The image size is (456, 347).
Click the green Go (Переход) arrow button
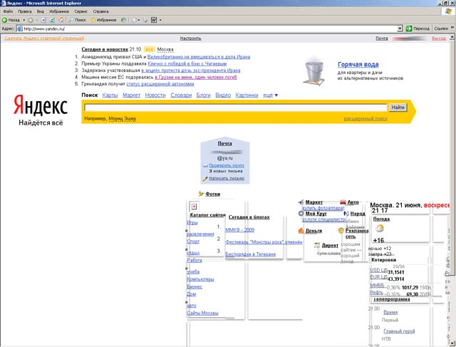coord(409,29)
